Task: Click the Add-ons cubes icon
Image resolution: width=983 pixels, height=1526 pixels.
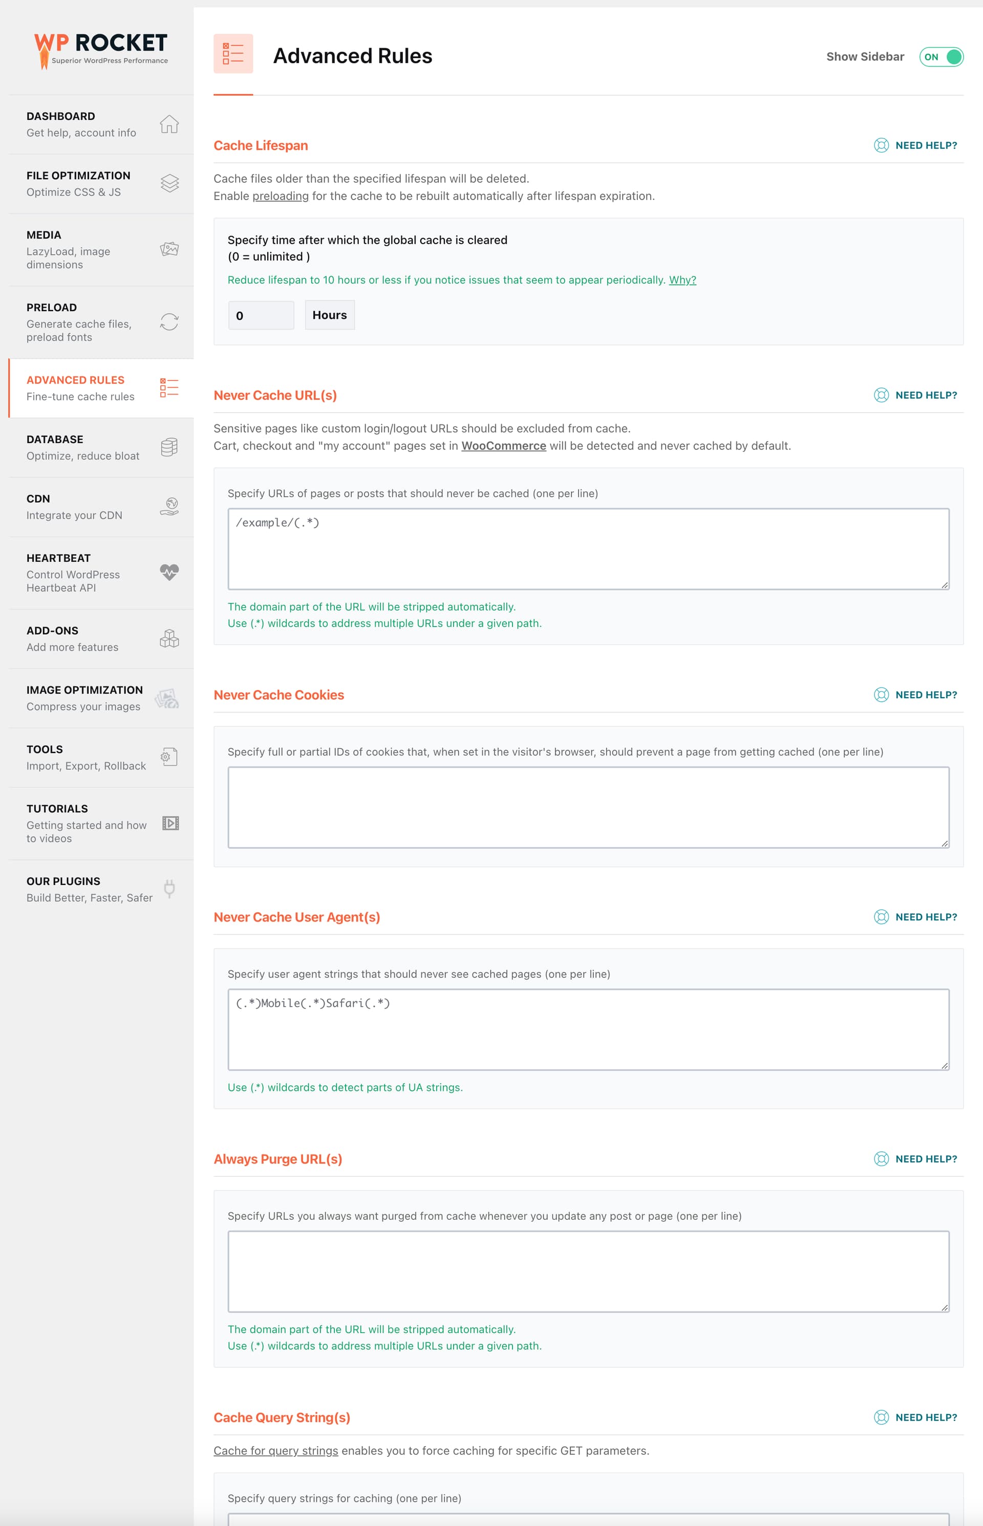Action: [x=169, y=638]
